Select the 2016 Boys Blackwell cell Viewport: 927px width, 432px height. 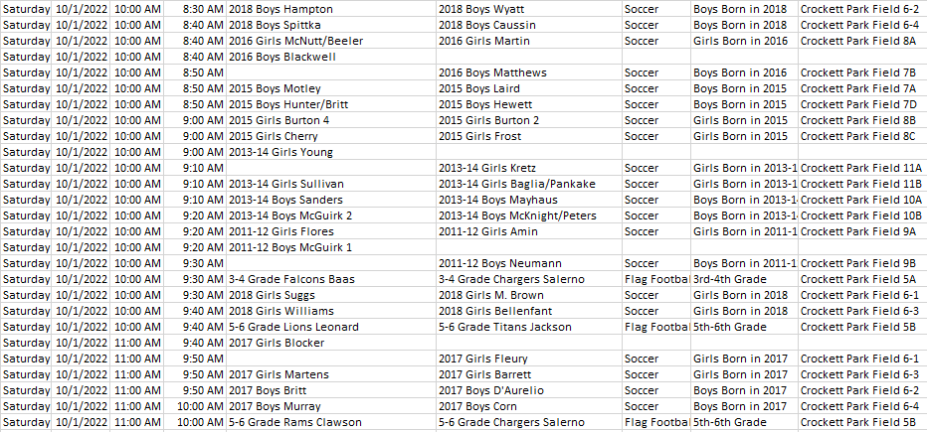point(282,57)
